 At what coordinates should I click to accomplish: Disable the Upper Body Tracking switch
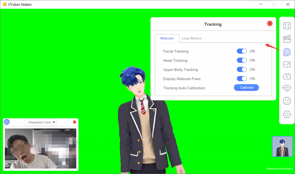click(x=242, y=69)
